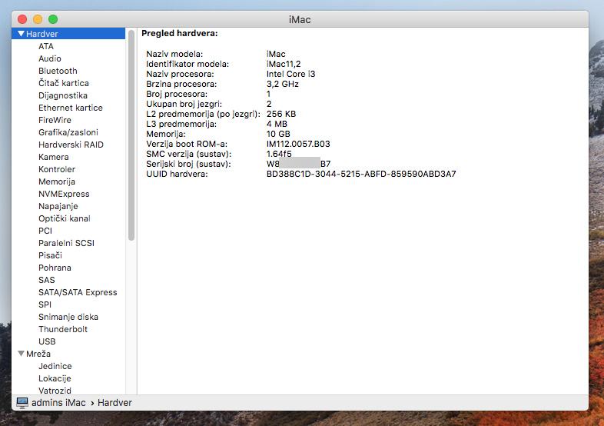604x426 pixels.
Task: Select Napajanje entry
Action: [58, 207]
